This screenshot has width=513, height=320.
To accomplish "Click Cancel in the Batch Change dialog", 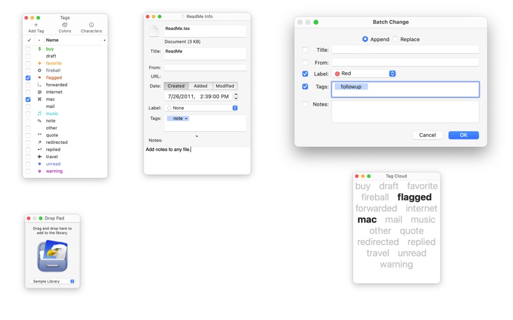I will [x=427, y=135].
